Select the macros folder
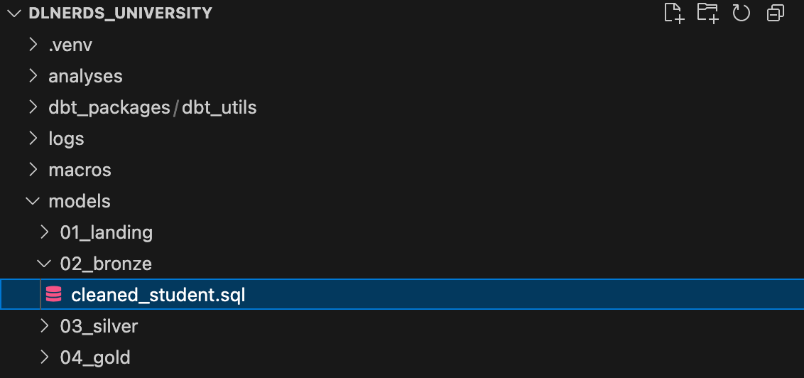 (80, 170)
